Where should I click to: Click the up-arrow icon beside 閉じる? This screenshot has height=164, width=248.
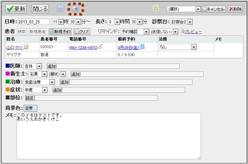coord(60,8)
